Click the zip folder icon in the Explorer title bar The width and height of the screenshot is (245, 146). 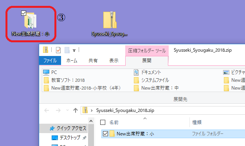pos(46,50)
